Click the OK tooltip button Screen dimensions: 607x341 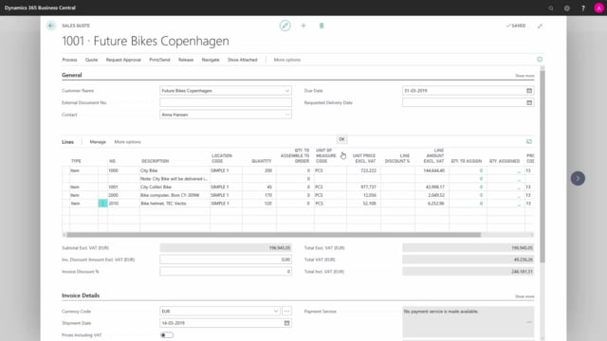(341, 139)
